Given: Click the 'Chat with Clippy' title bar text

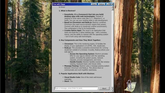Looking at the screenshot, I should 59,4.
